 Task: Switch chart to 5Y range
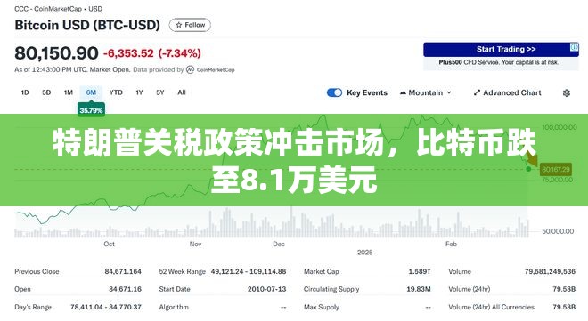pyautogui.click(x=160, y=92)
